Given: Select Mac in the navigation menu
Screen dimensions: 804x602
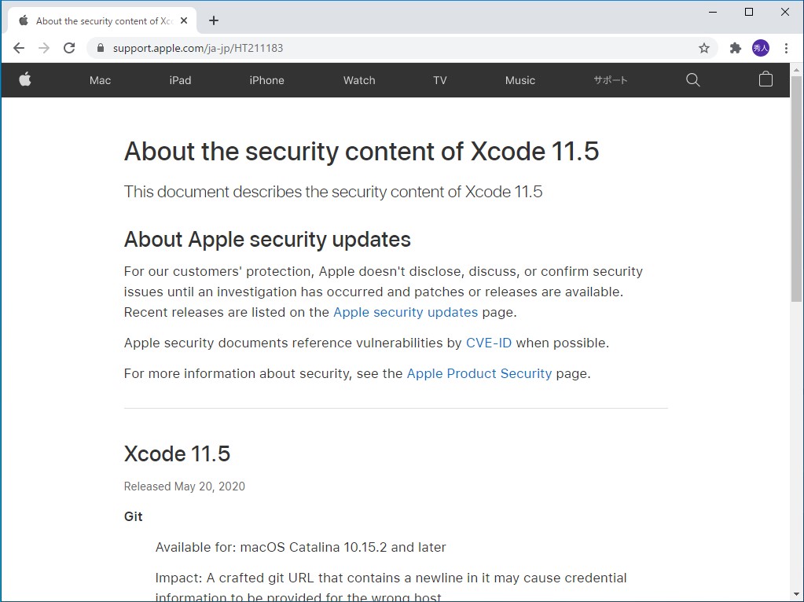Looking at the screenshot, I should pos(100,79).
